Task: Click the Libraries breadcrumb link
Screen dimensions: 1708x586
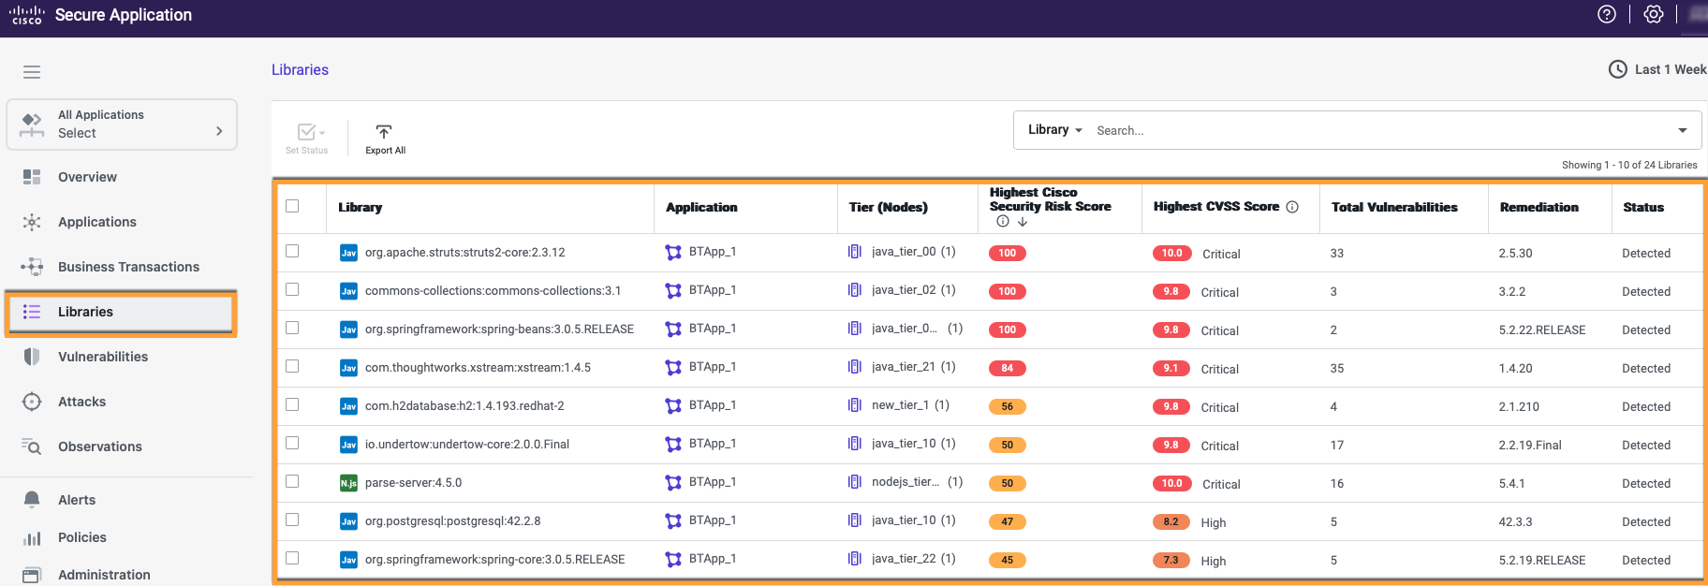Action: (300, 69)
